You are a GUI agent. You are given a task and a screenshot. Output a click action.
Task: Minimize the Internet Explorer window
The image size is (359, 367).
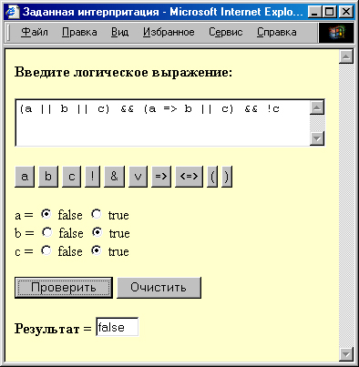point(314,12)
